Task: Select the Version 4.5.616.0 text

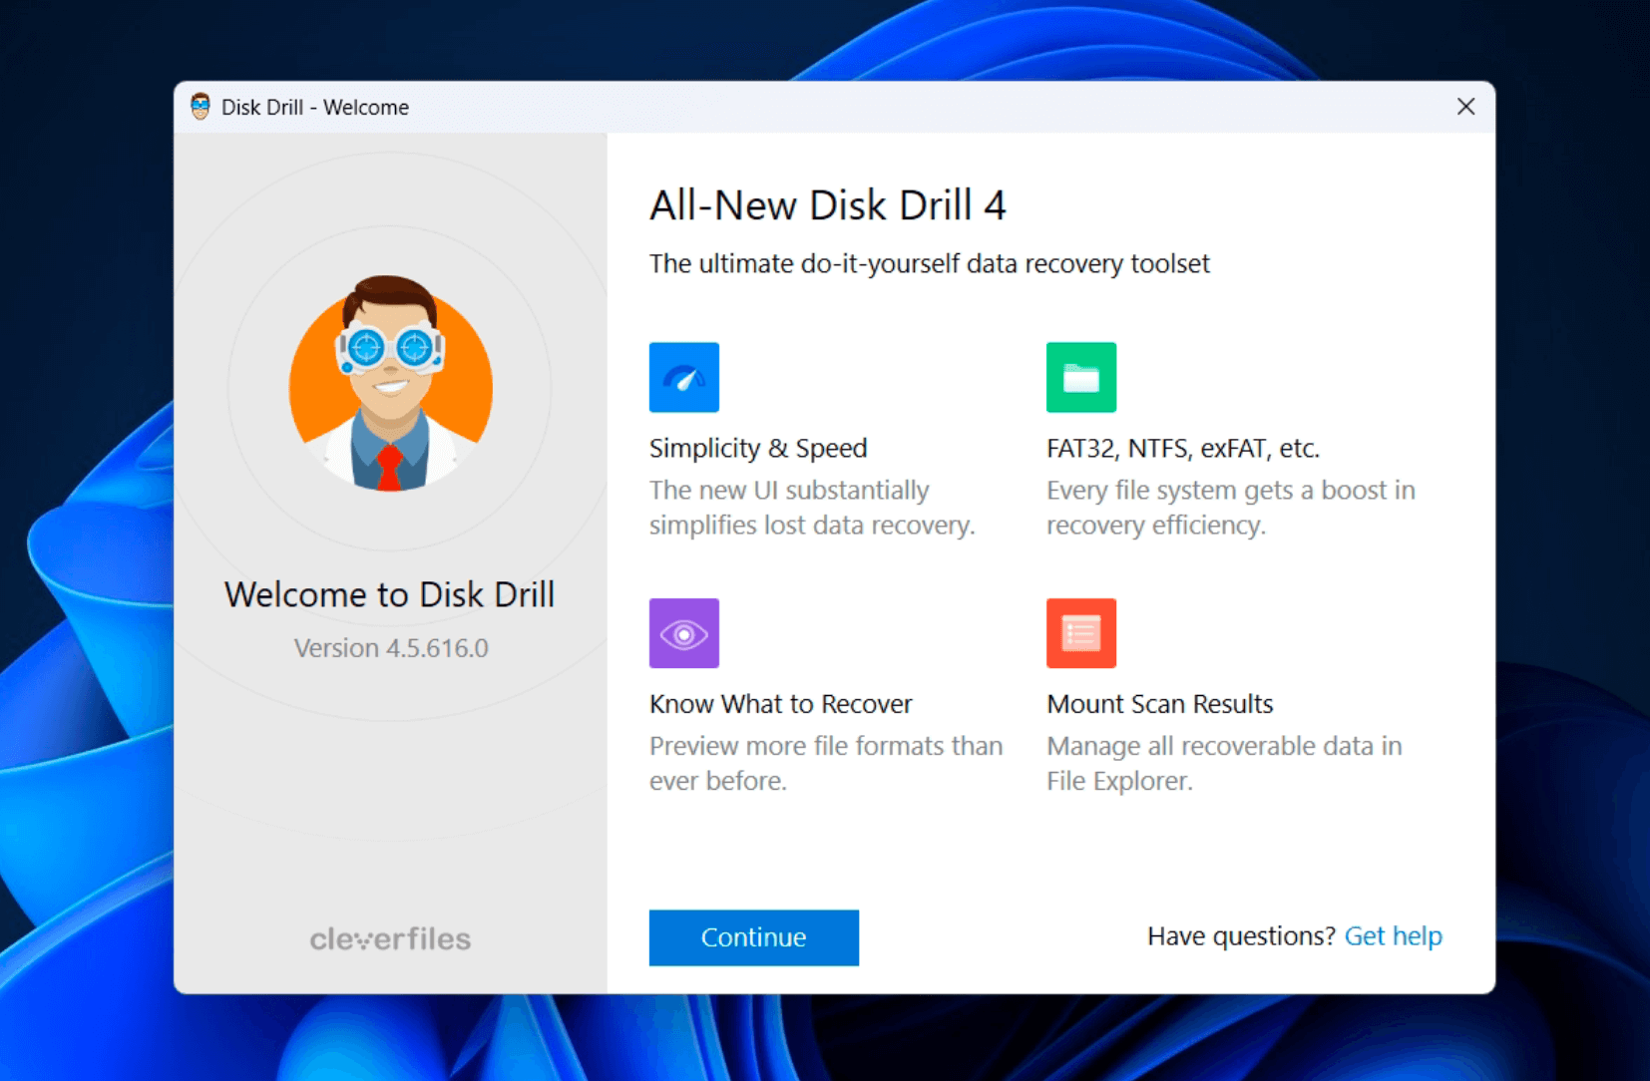Action: (x=391, y=648)
